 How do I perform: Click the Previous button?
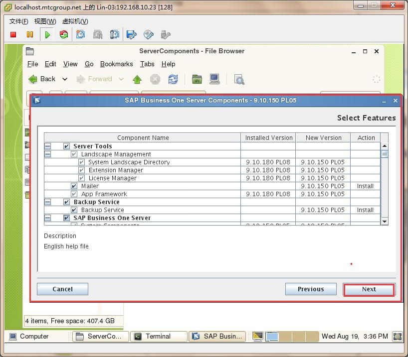click(311, 289)
